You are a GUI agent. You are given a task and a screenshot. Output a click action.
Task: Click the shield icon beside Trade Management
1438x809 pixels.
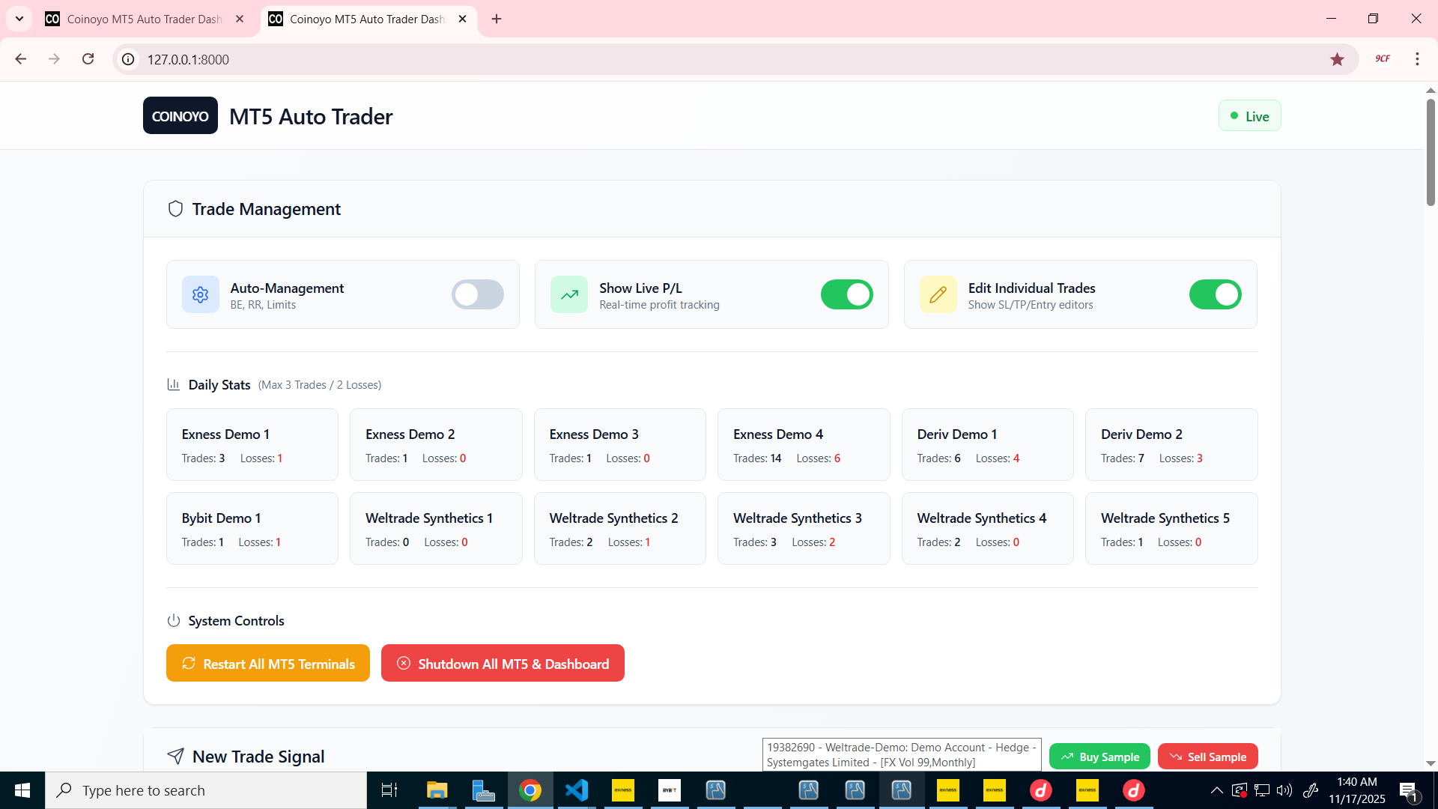[175, 209]
